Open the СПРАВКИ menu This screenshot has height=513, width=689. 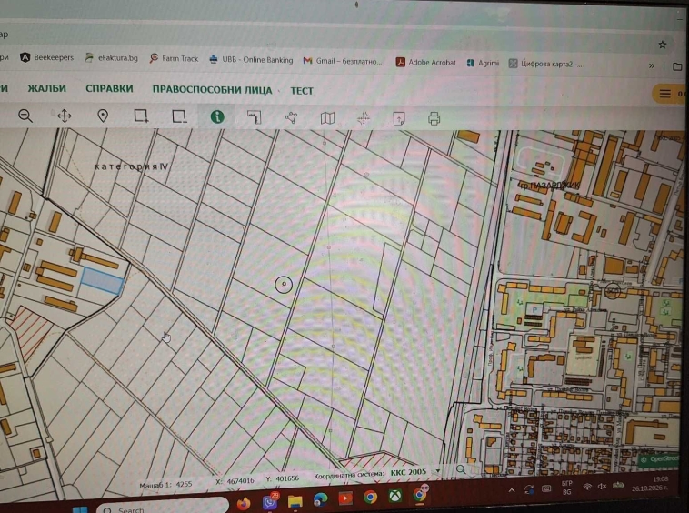[x=109, y=89]
